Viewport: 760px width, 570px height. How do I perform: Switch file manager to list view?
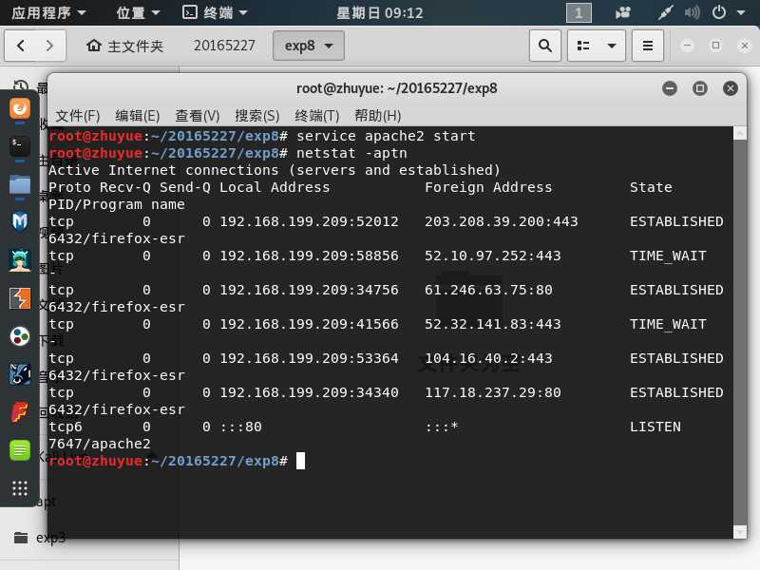coord(583,46)
